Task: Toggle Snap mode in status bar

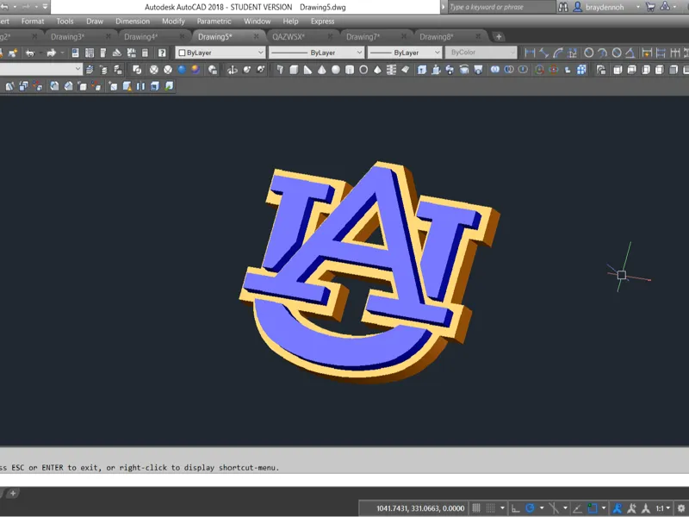Action: pos(490,508)
